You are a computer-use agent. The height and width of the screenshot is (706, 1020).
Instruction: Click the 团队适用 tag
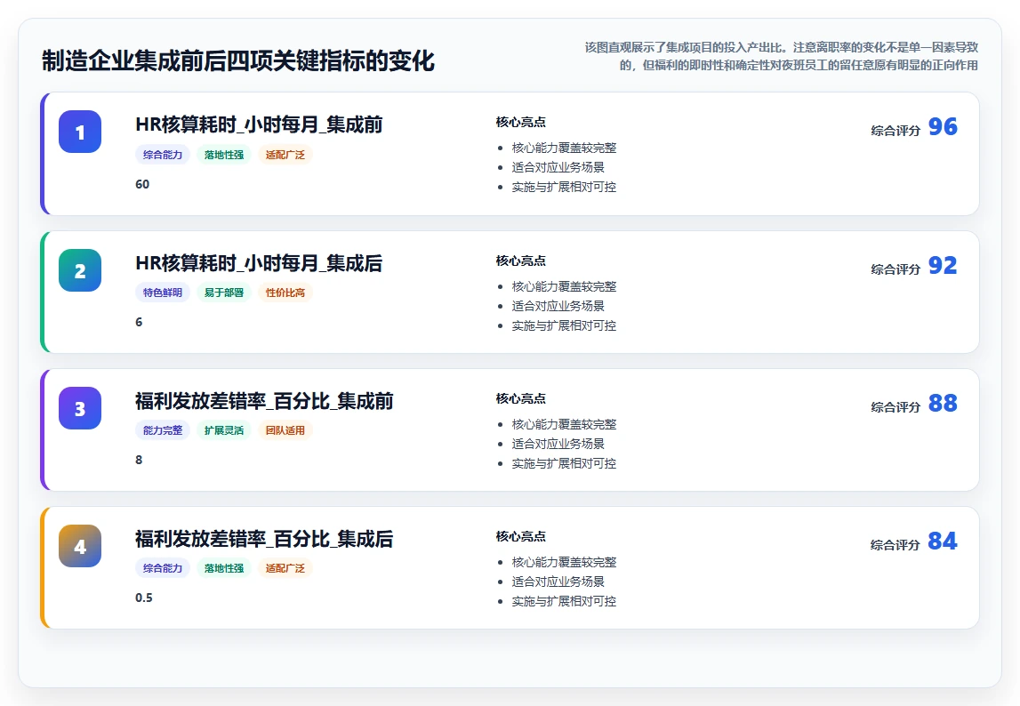pyautogui.click(x=285, y=430)
